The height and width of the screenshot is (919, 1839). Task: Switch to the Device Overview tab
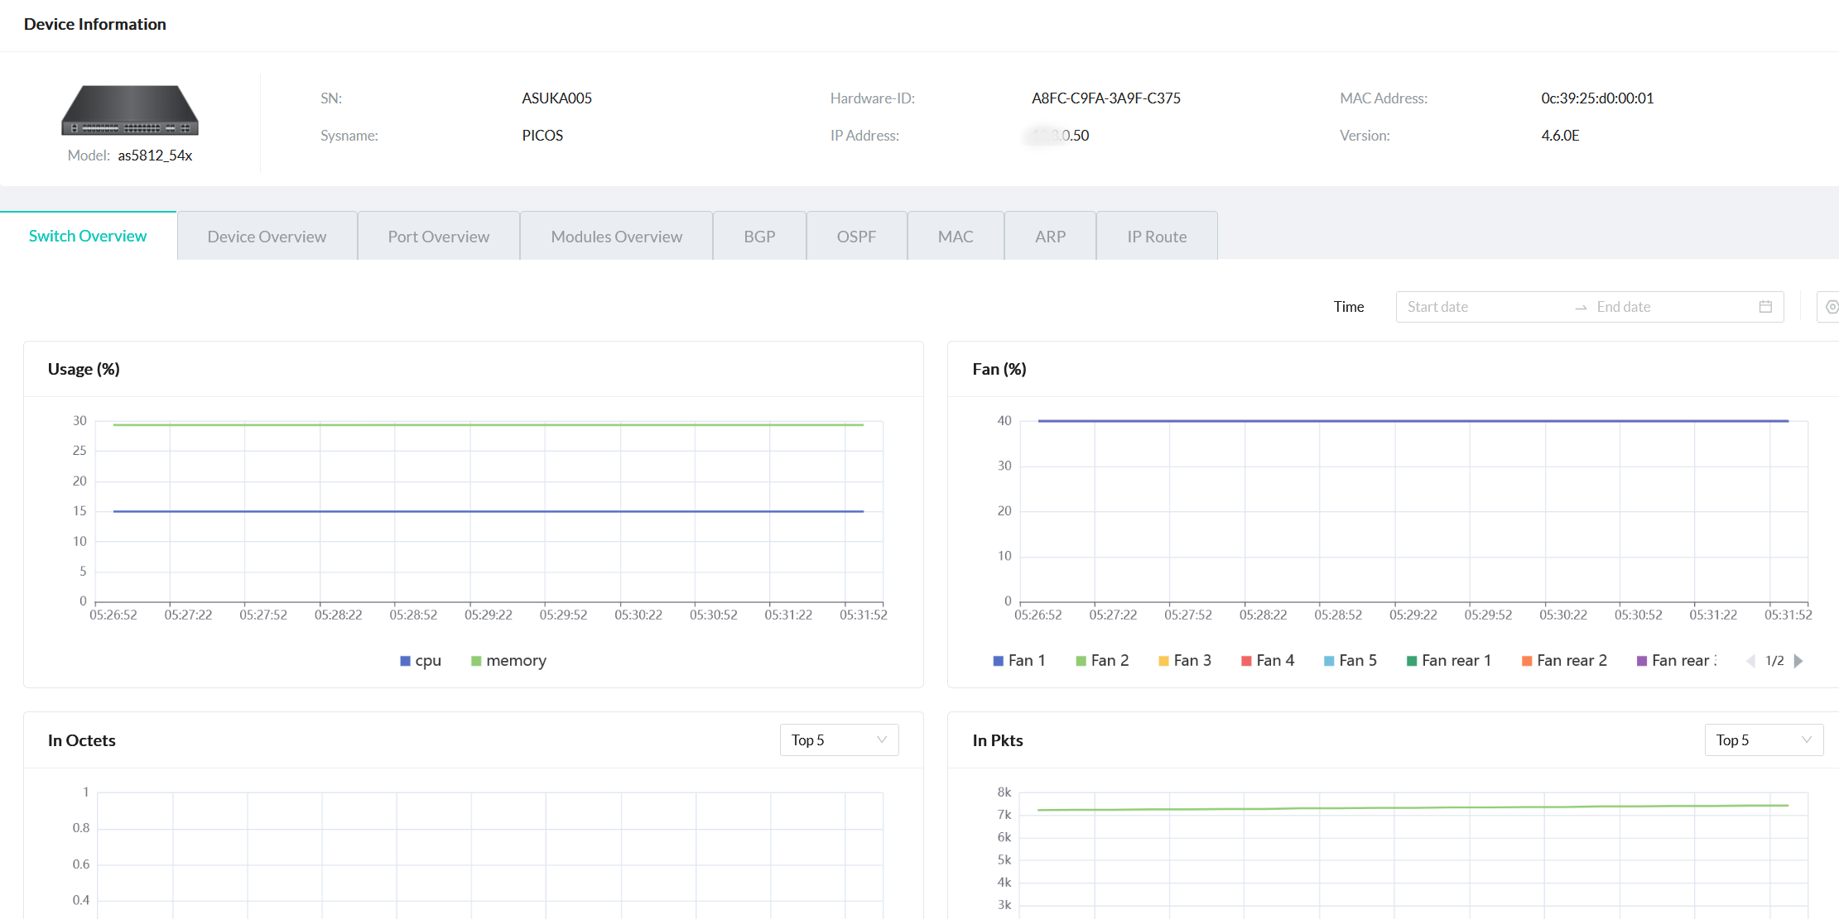tap(267, 237)
